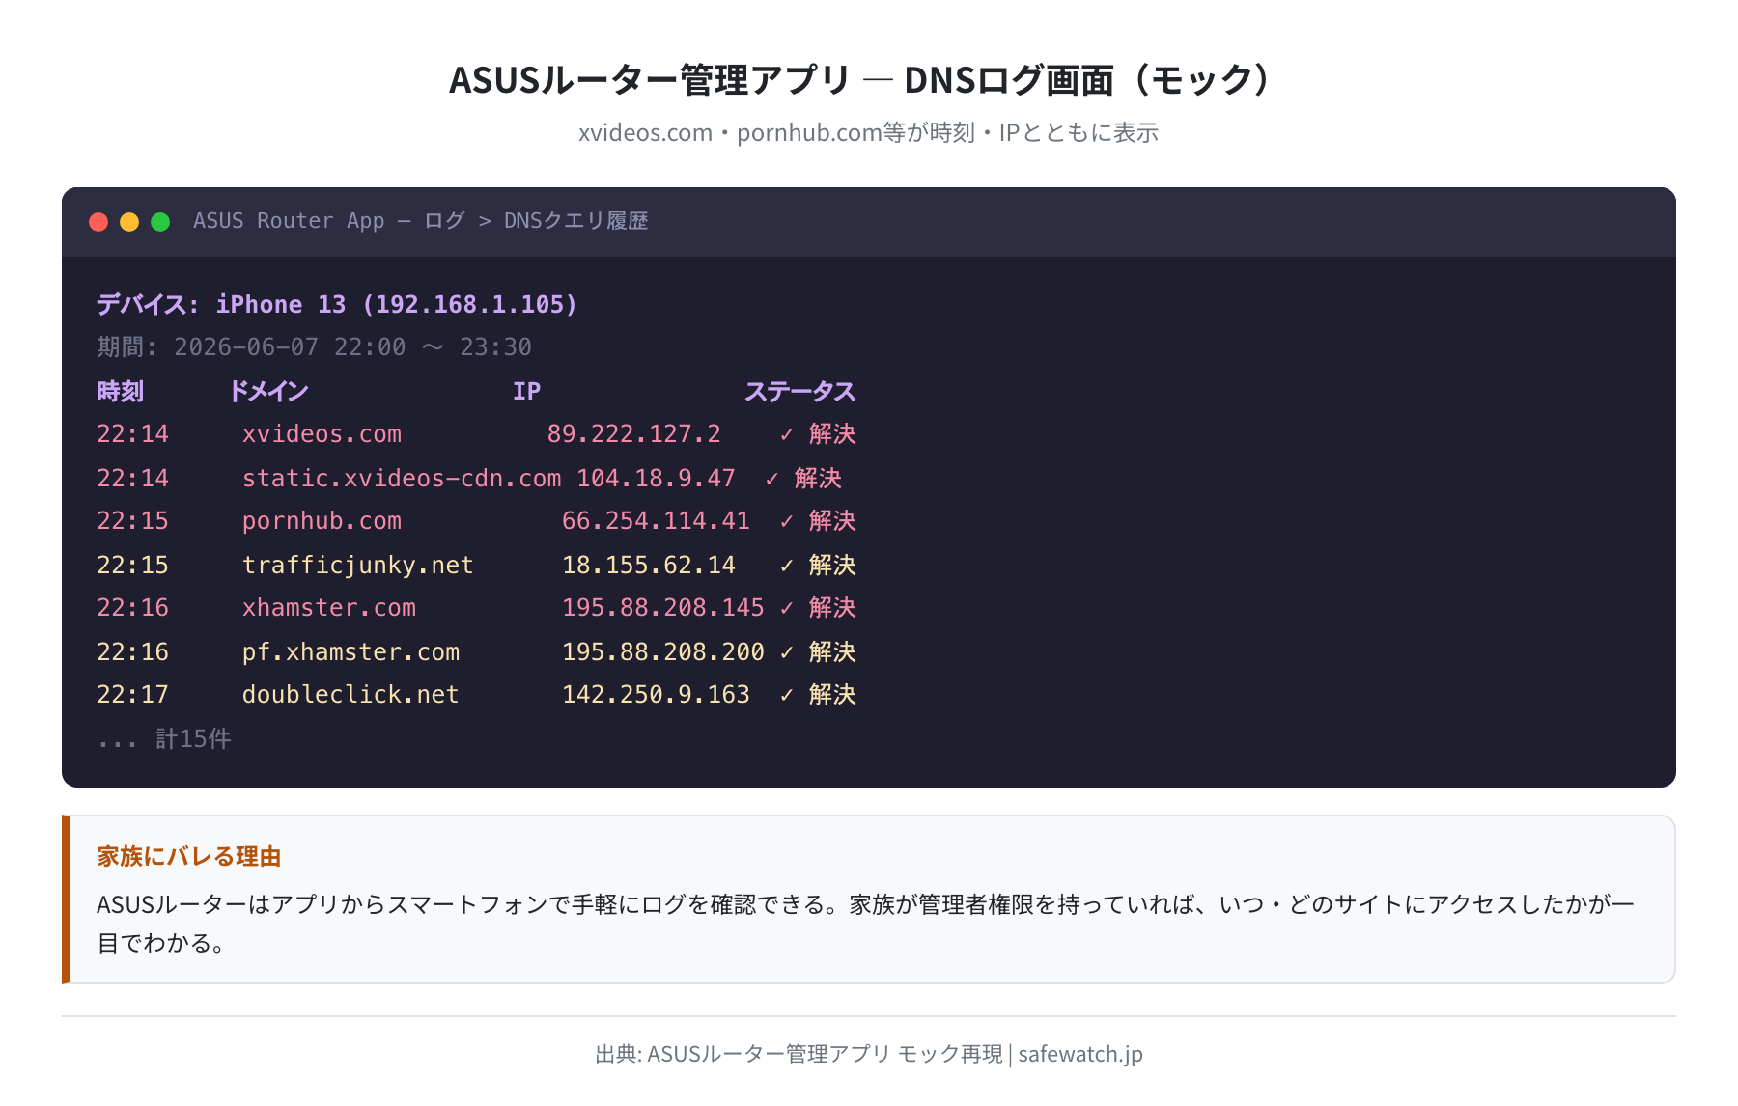
Task: Click the heading '家族にバレる理由'
Action: click(189, 856)
